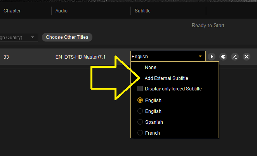This screenshot has height=156, width=257.
Task: Remove the title with X icon
Action: click(246, 57)
